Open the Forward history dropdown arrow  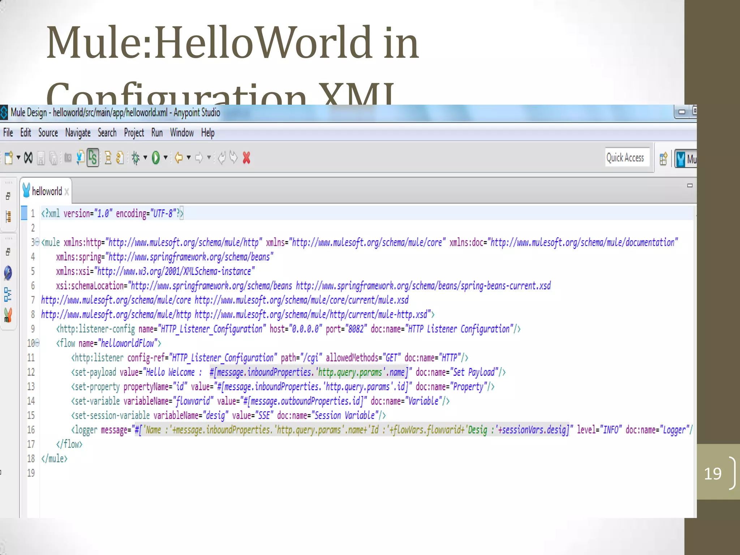209,158
